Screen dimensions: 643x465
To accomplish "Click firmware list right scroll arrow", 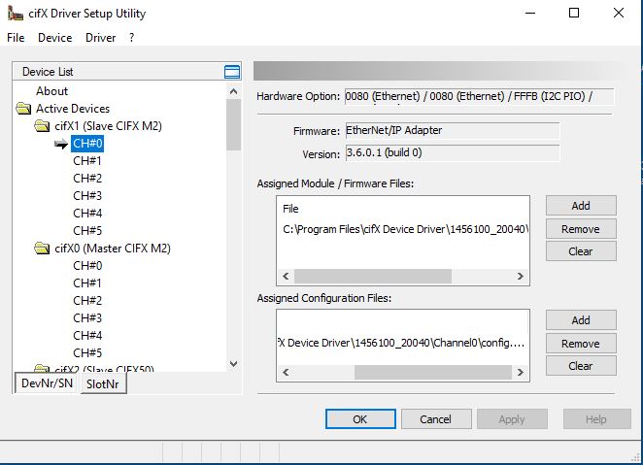I will click(521, 276).
